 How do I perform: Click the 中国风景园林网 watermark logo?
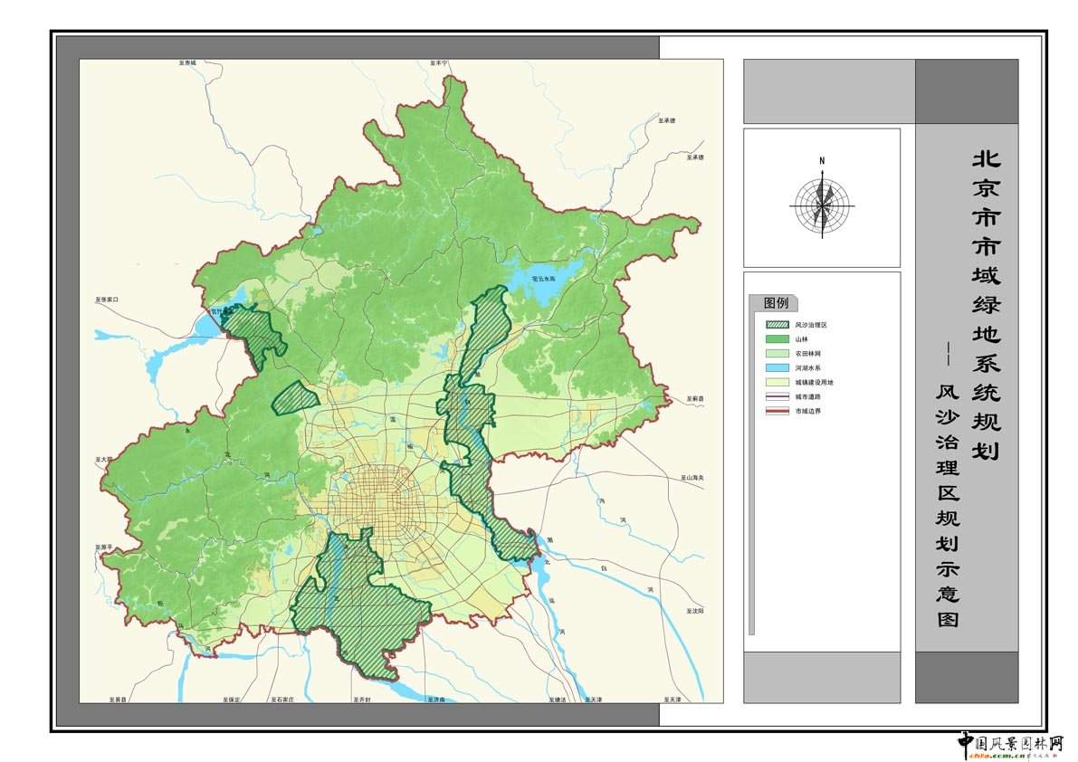[1011, 744]
